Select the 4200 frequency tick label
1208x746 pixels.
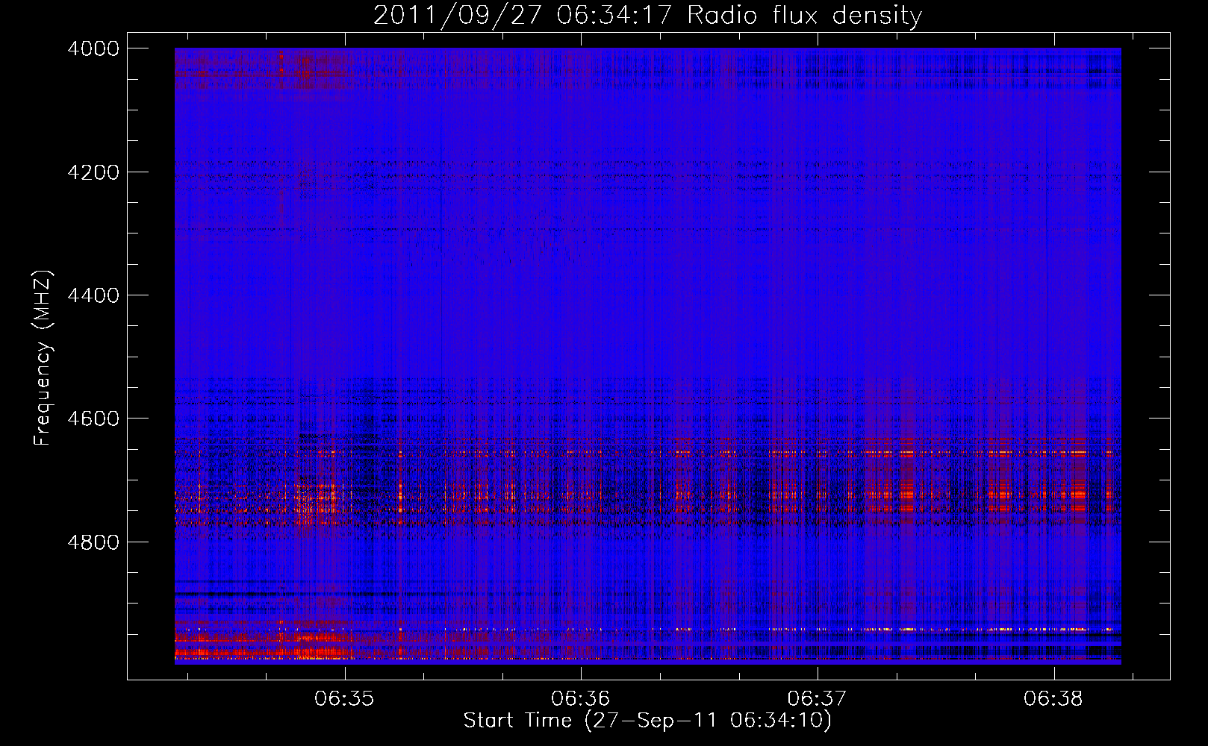coord(93,172)
